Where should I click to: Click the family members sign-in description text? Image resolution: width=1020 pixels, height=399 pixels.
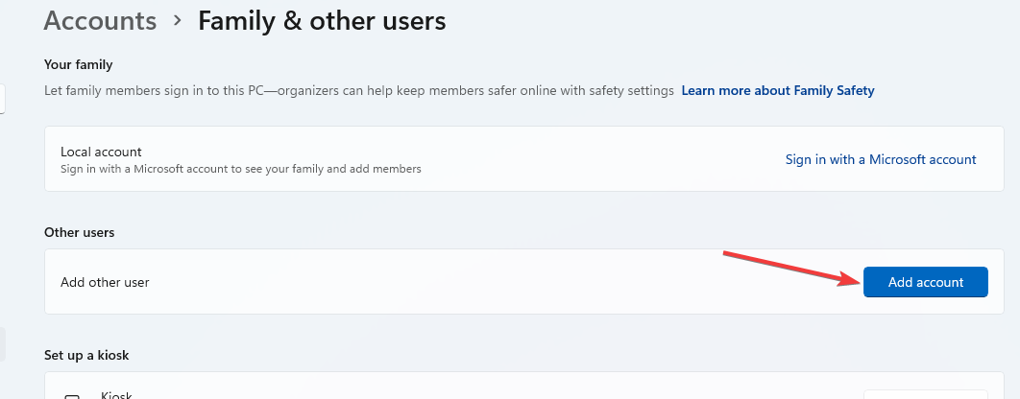(x=359, y=91)
